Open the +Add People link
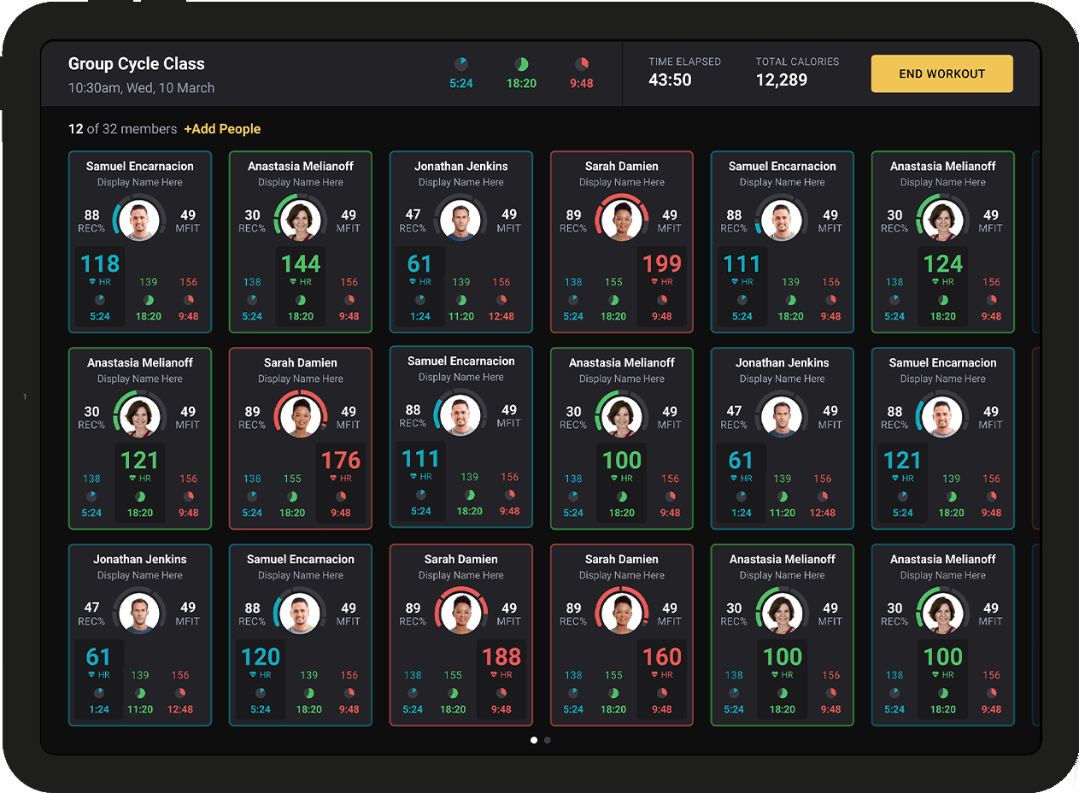The height and width of the screenshot is (793, 1079). (x=222, y=129)
